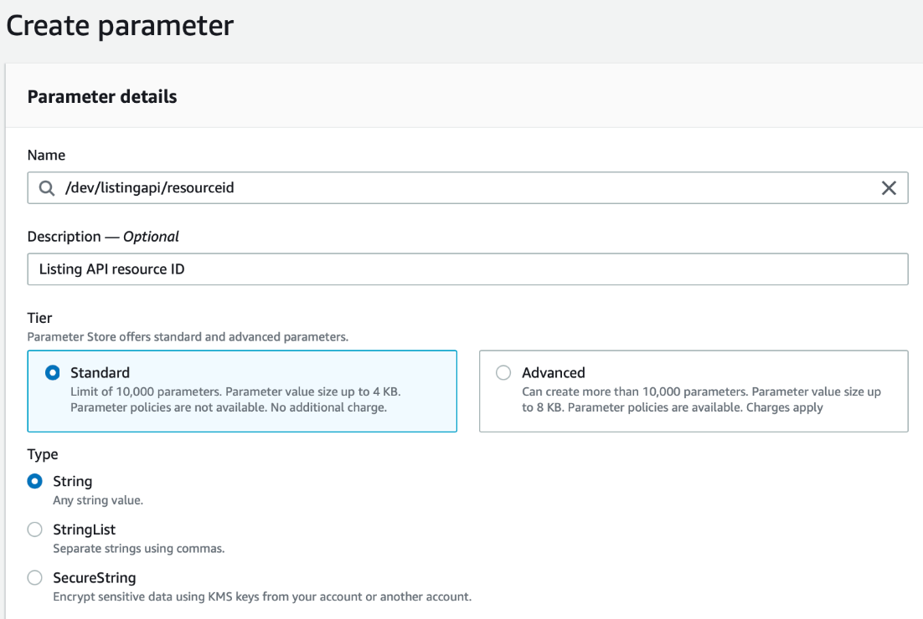This screenshot has height=619, width=923.
Task: Click the 'Description — Optional' label
Action: (103, 237)
